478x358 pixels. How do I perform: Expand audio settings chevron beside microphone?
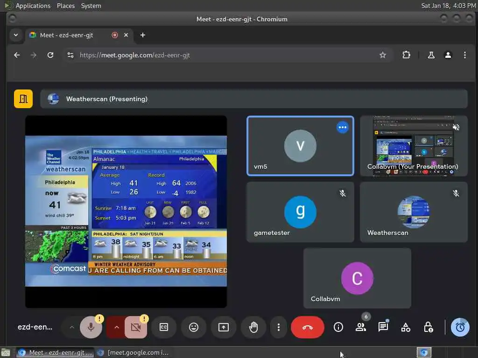(x=72, y=327)
